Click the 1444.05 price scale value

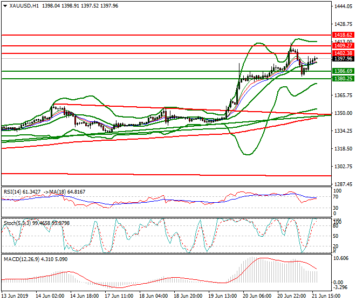coord(344,6)
